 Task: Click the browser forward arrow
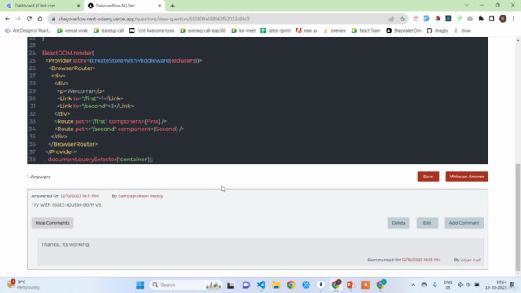pos(18,19)
